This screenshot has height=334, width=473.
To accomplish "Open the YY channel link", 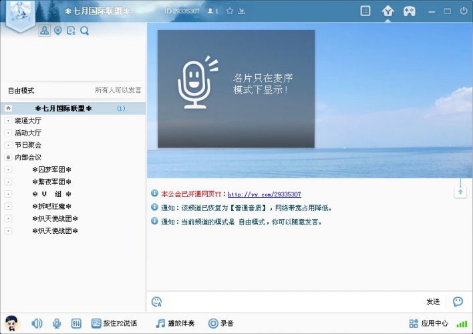I will (x=264, y=194).
